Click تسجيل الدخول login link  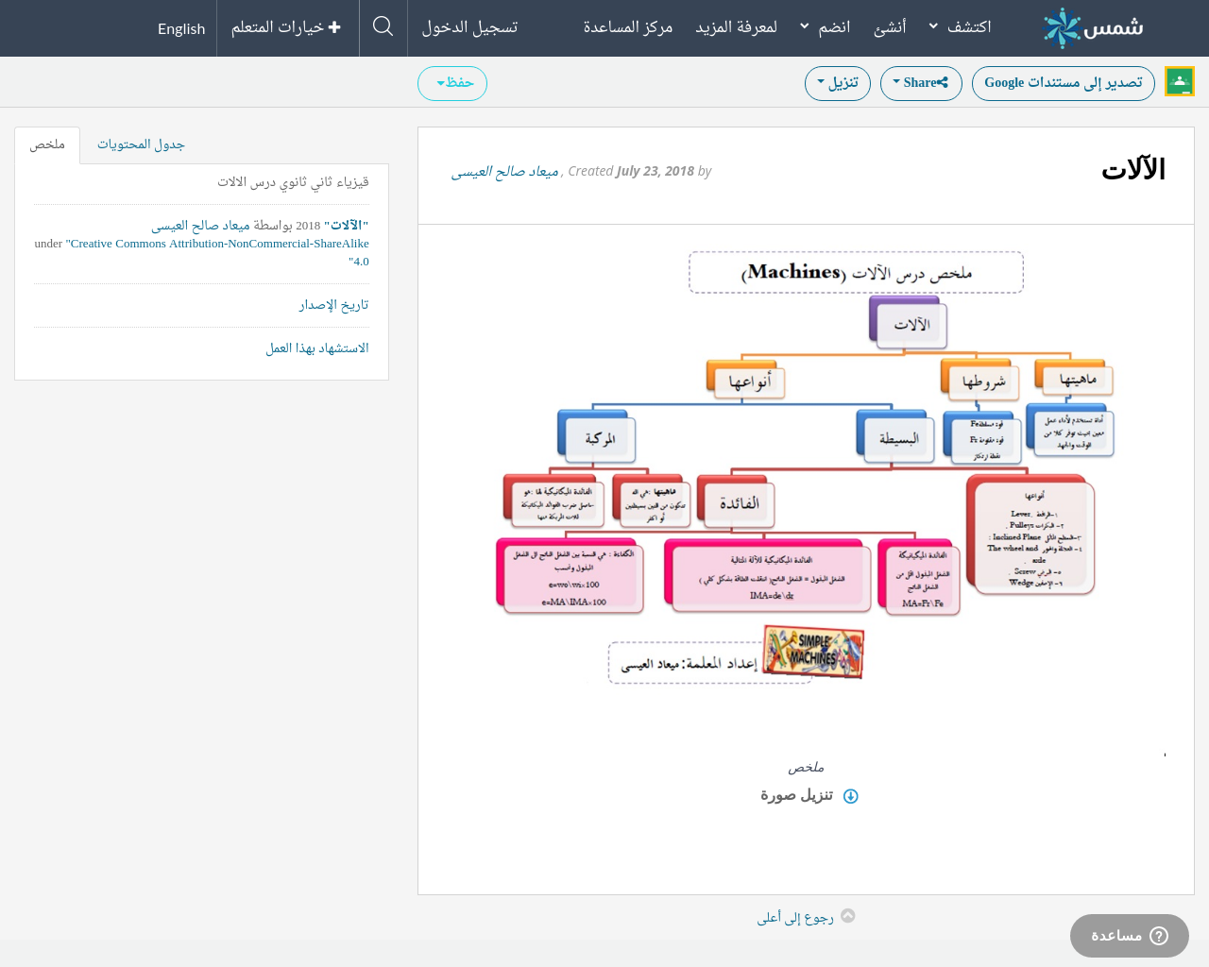click(469, 27)
